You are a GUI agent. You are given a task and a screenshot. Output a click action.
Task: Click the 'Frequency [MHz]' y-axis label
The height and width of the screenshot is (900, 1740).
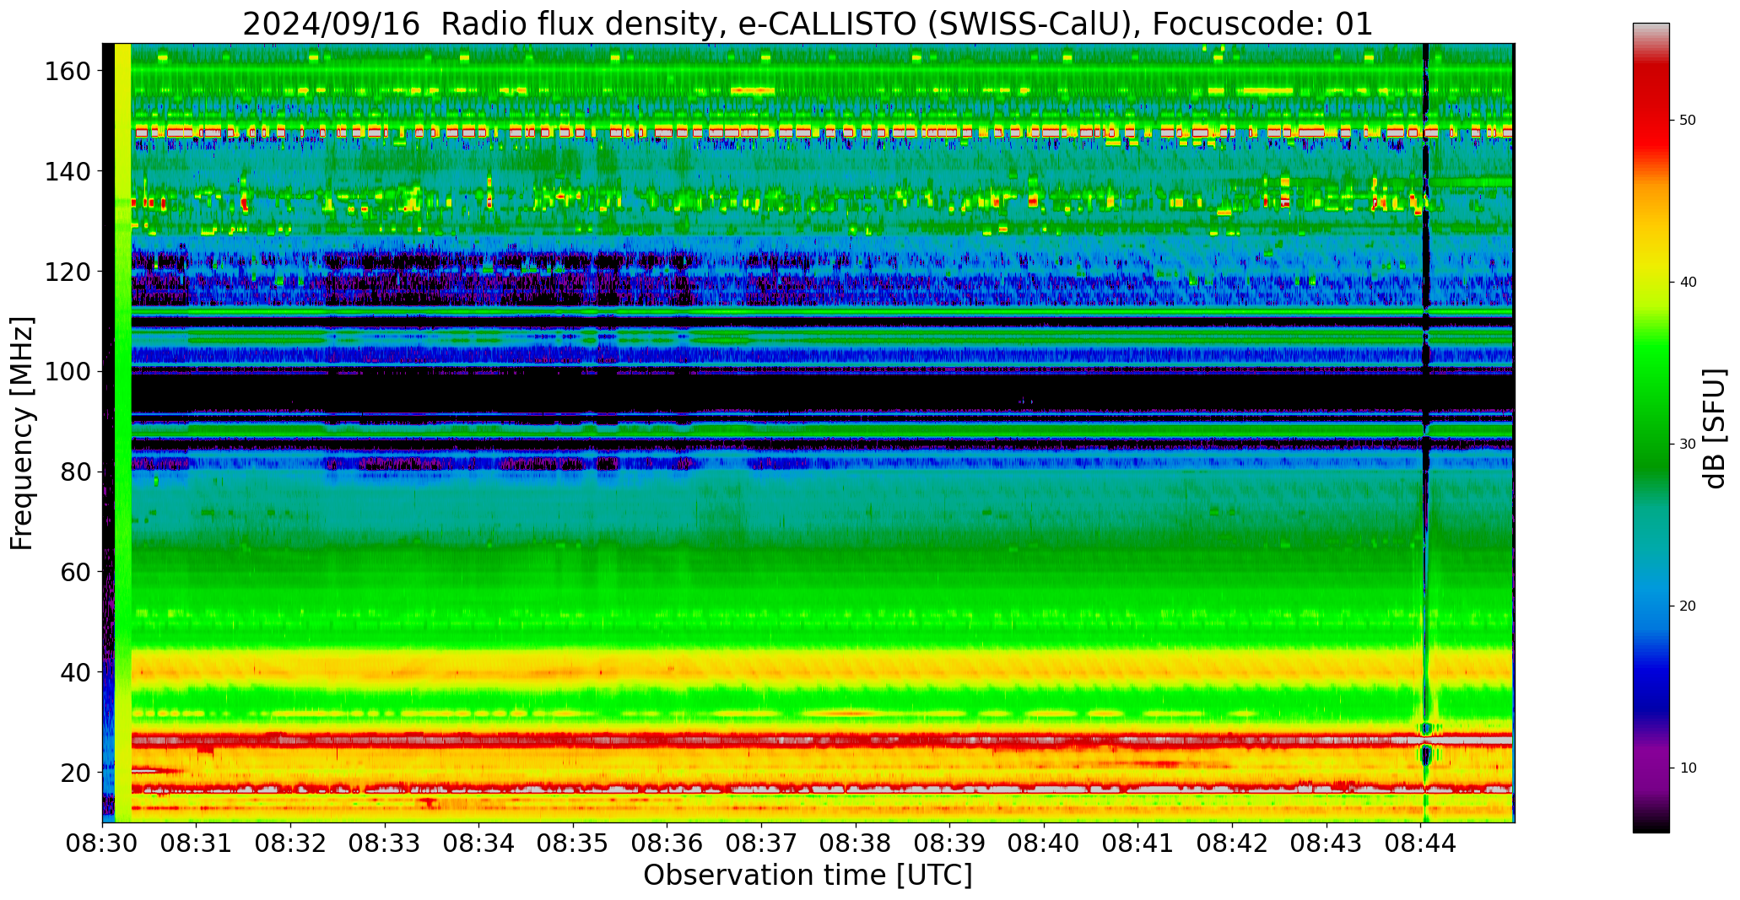click(23, 433)
